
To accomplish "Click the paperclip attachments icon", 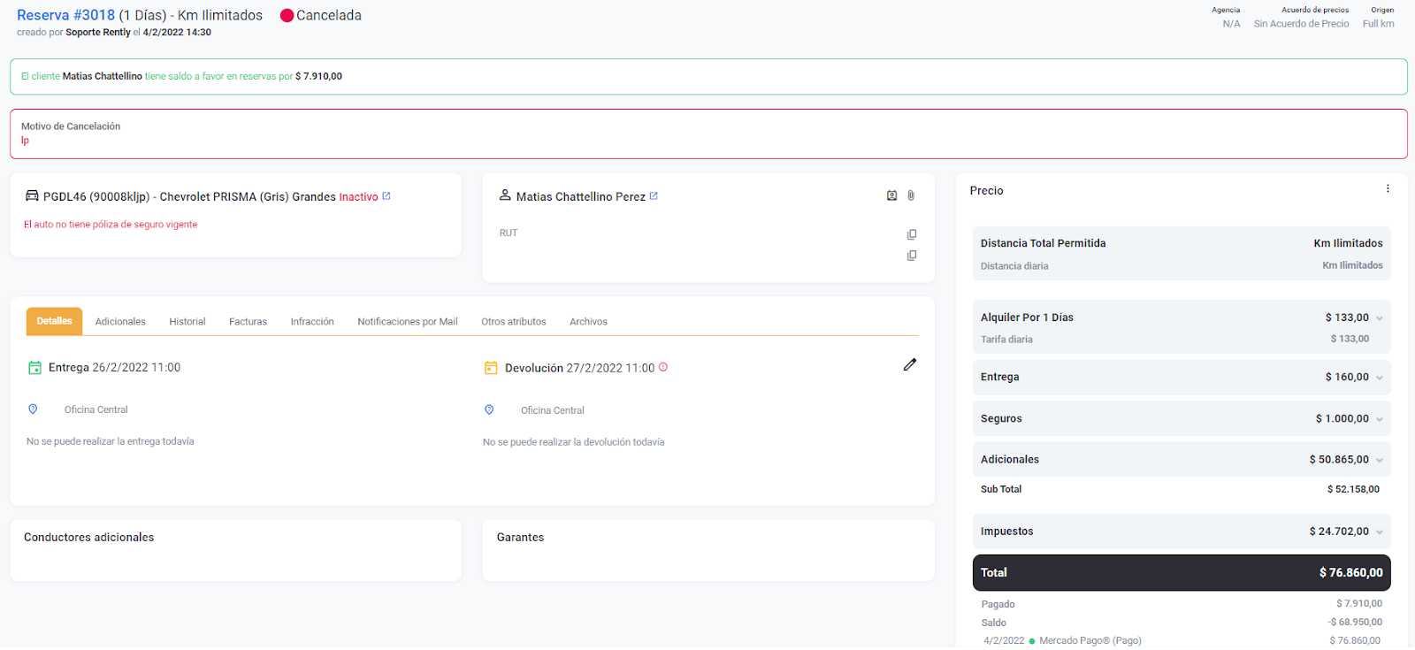I will click(x=911, y=195).
